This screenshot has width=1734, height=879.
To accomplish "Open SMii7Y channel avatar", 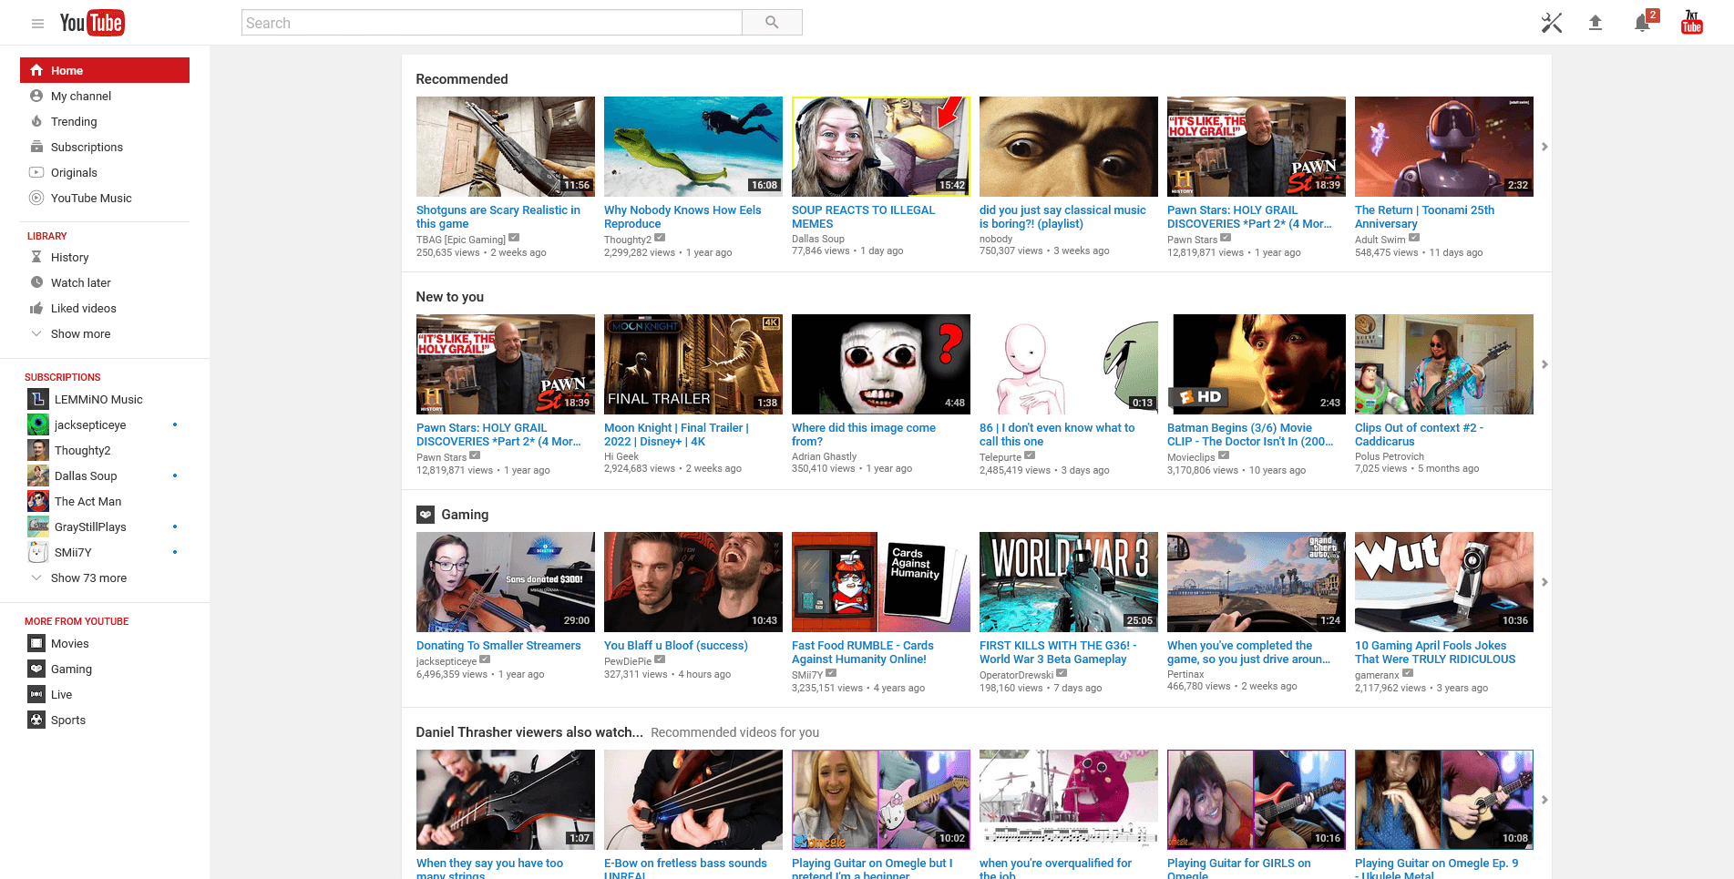I will tap(38, 552).
